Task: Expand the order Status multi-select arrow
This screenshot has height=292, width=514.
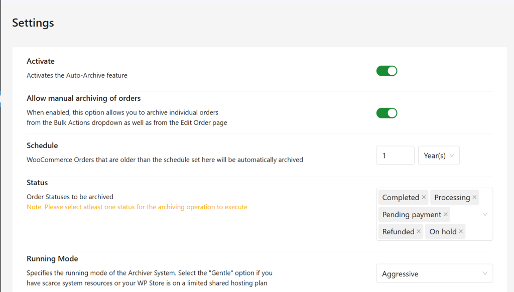Action: point(485,214)
